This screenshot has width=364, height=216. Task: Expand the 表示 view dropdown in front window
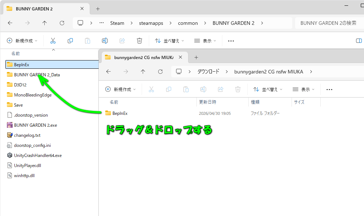pos(304,89)
